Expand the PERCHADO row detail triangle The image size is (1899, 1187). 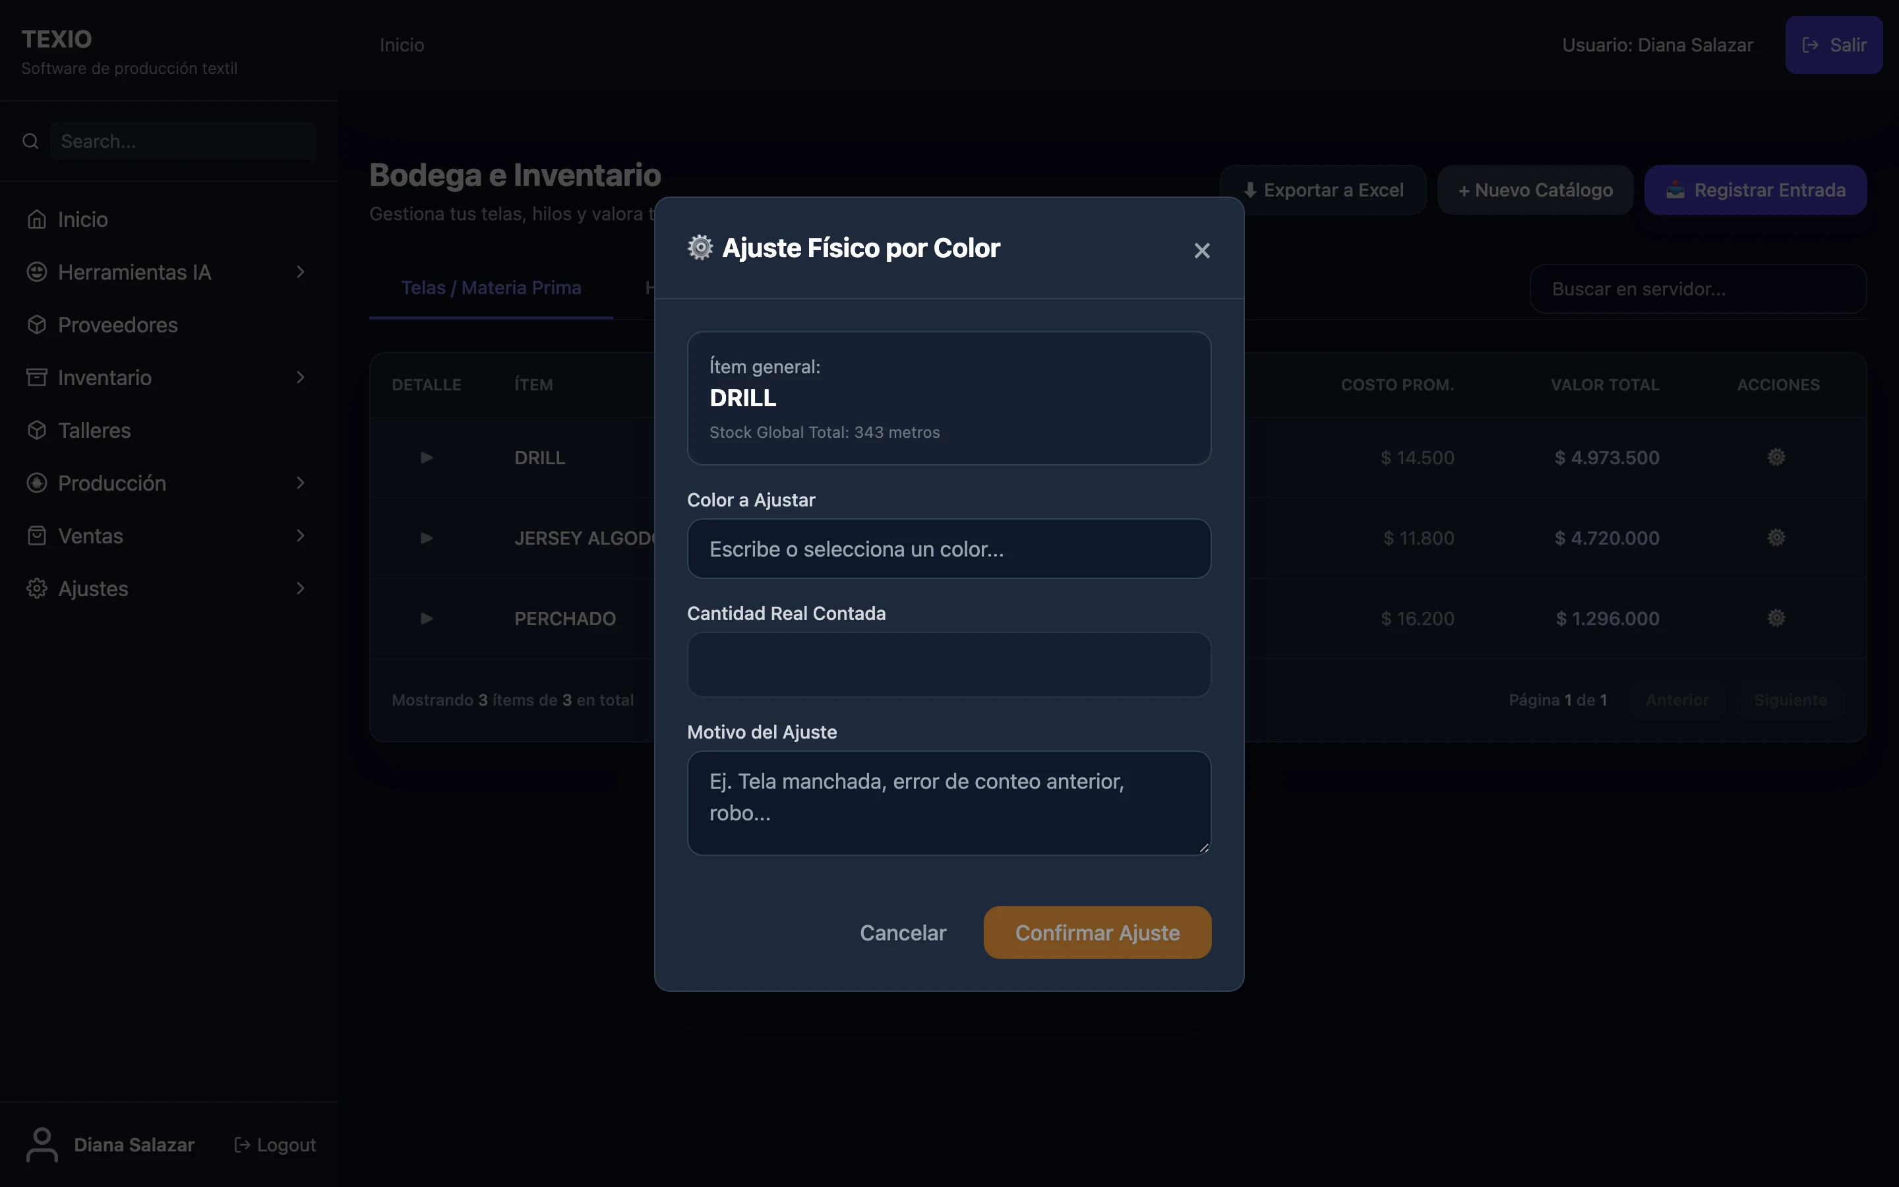tap(426, 619)
